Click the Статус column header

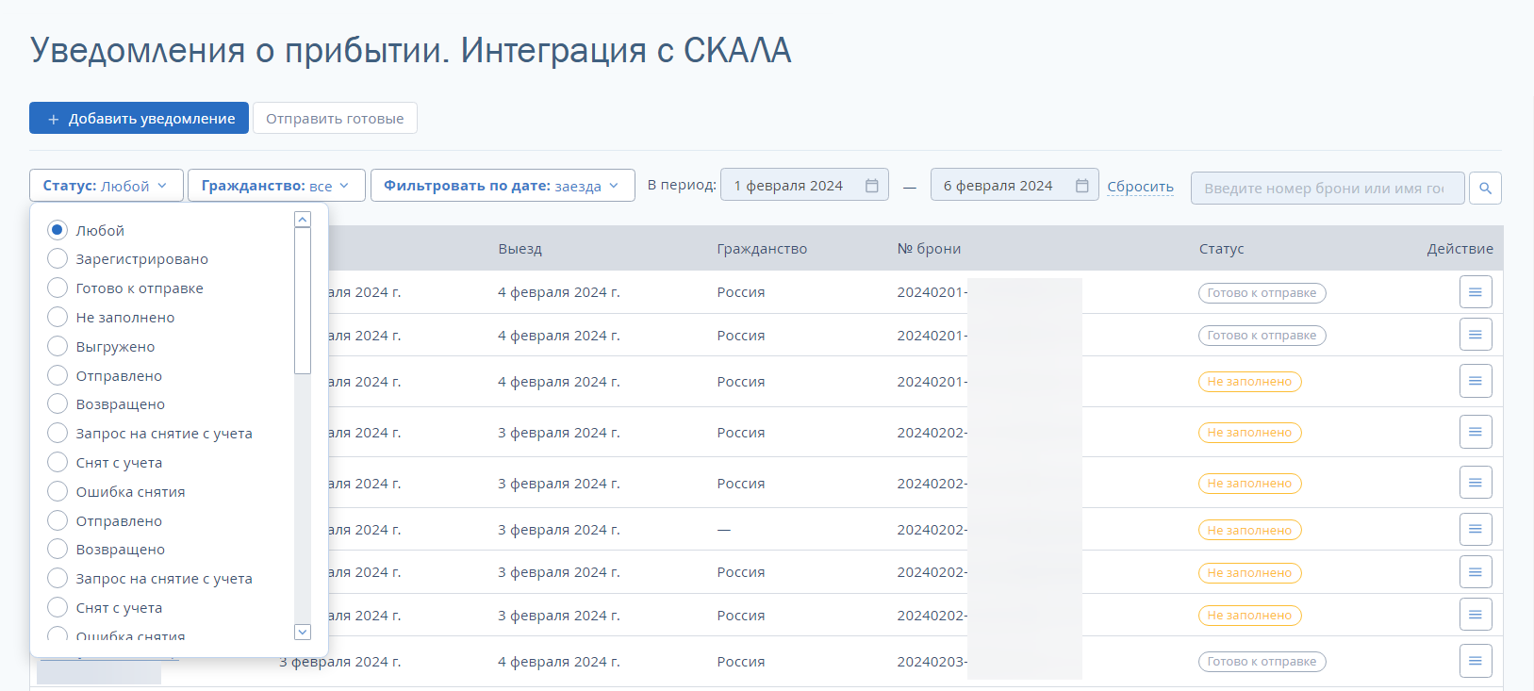point(1221,249)
